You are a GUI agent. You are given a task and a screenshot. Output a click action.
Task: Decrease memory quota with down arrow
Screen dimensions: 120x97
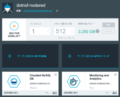coord(72,32)
